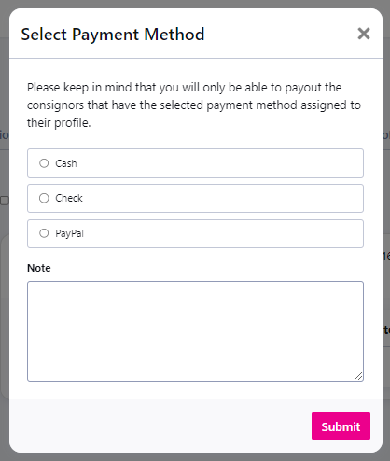The width and height of the screenshot is (390, 461).
Task: Click the 'Select Payment Method' title
Action: pos(113,35)
